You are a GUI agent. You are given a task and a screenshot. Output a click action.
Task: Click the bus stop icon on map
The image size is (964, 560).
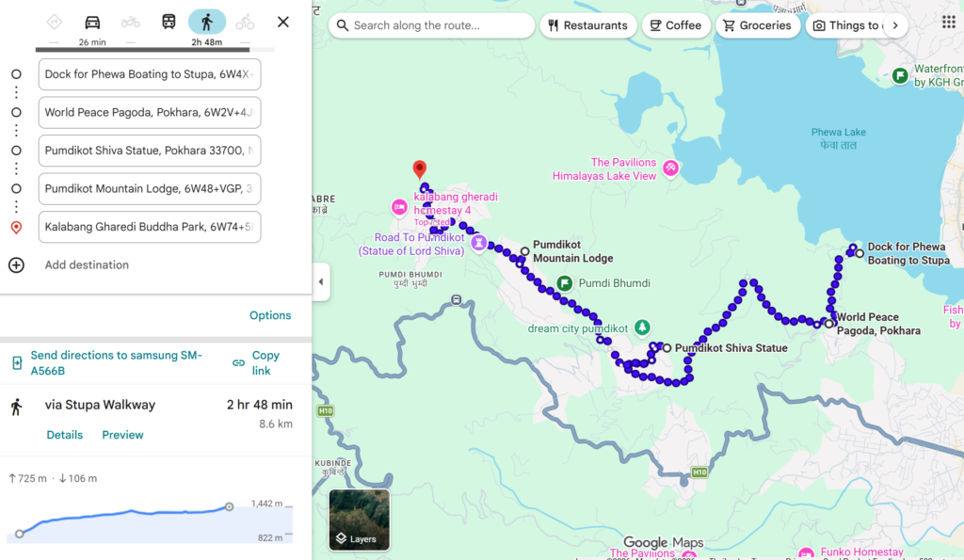[x=457, y=299]
